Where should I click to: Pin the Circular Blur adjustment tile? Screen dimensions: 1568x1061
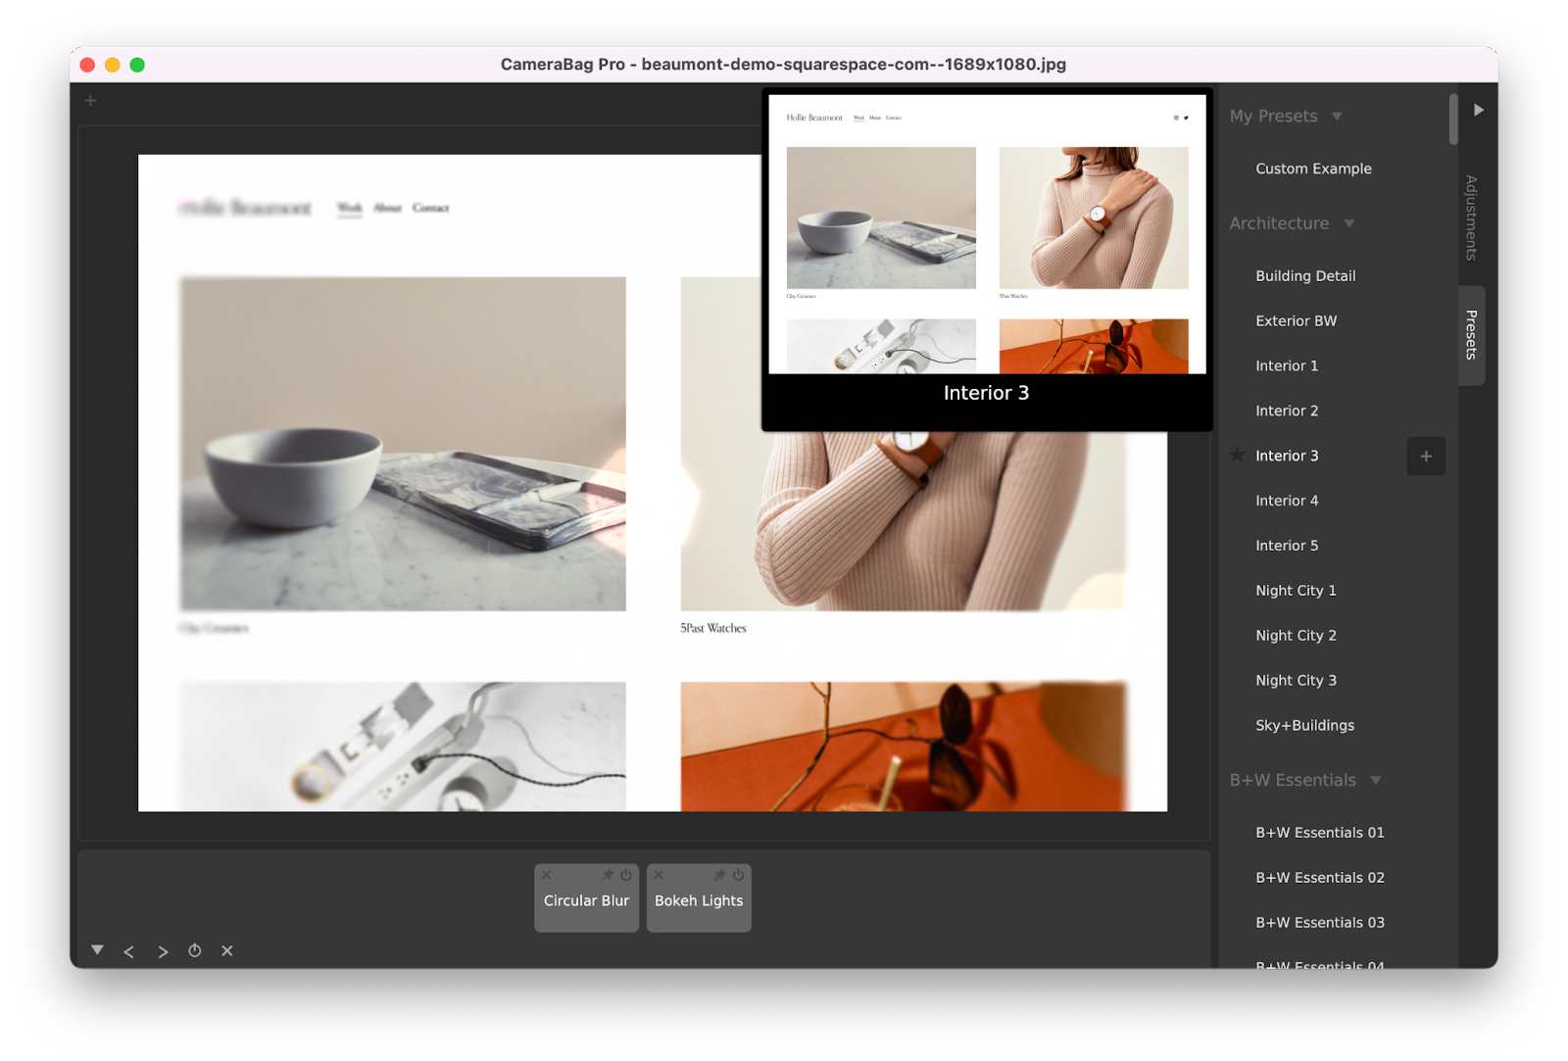(x=608, y=875)
